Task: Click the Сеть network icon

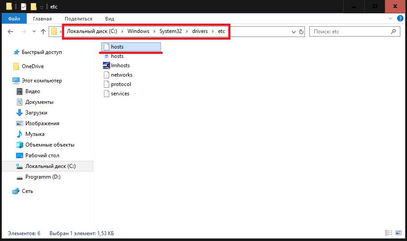Action: pos(16,191)
